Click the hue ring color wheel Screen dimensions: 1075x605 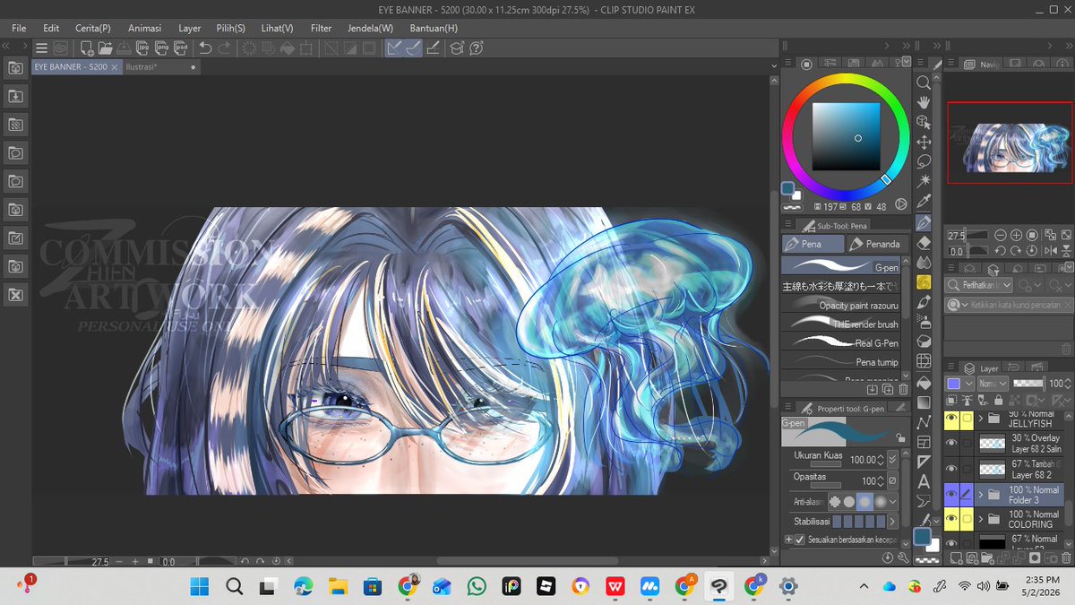(x=846, y=80)
